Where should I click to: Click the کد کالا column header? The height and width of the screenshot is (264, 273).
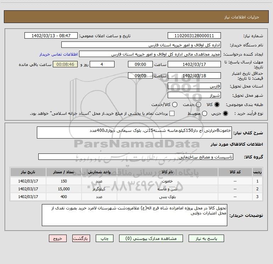coord(235,172)
